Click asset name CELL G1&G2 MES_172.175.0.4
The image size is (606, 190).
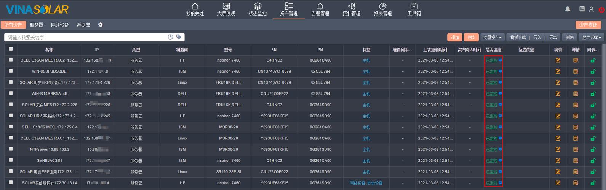pyautogui.click(x=50, y=127)
